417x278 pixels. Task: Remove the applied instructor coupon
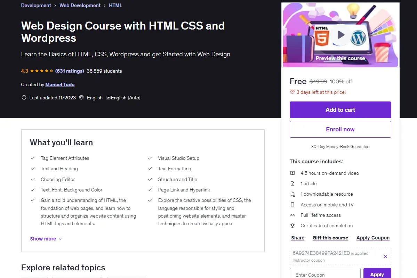point(385,256)
